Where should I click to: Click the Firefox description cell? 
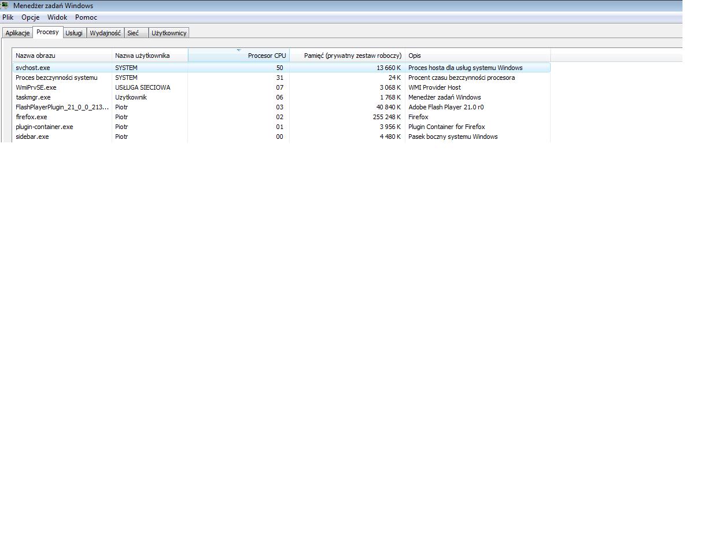click(x=418, y=117)
